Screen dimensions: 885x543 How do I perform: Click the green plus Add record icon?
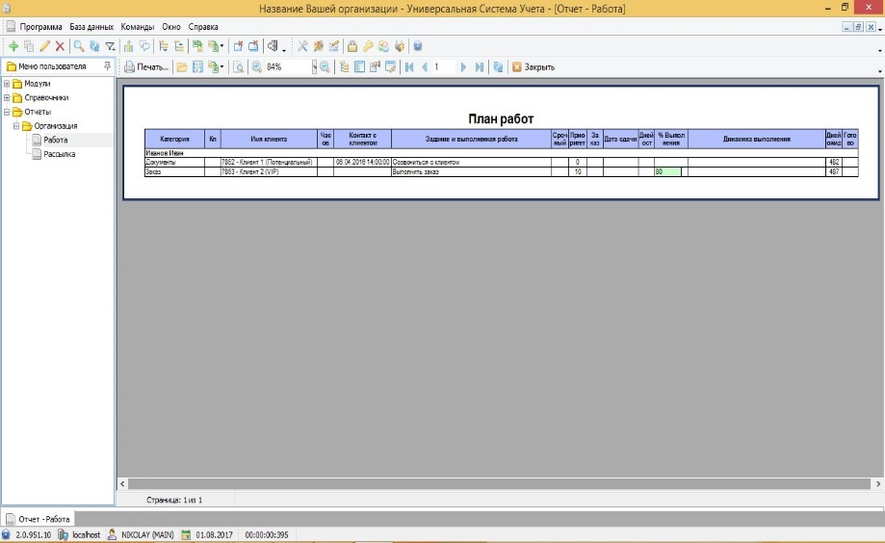(x=13, y=46)
